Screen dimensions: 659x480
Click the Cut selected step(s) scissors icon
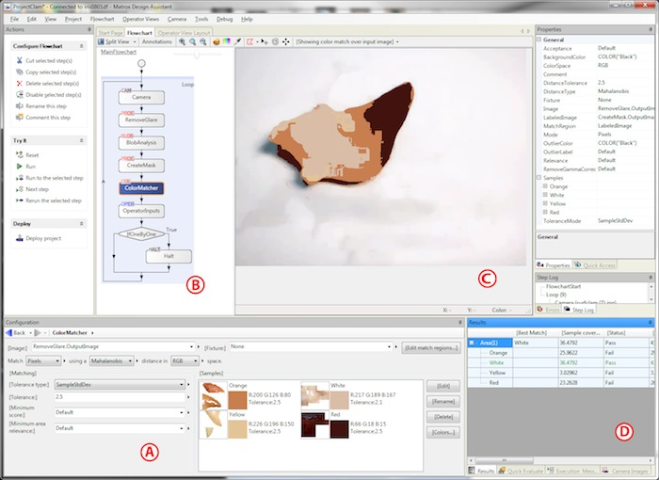18,60
